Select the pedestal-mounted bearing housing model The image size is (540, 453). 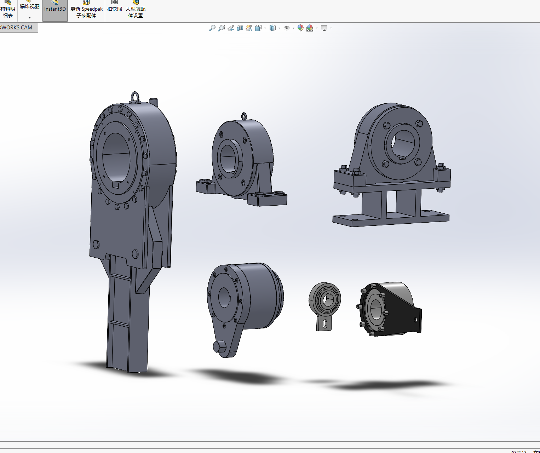point(391,165)
